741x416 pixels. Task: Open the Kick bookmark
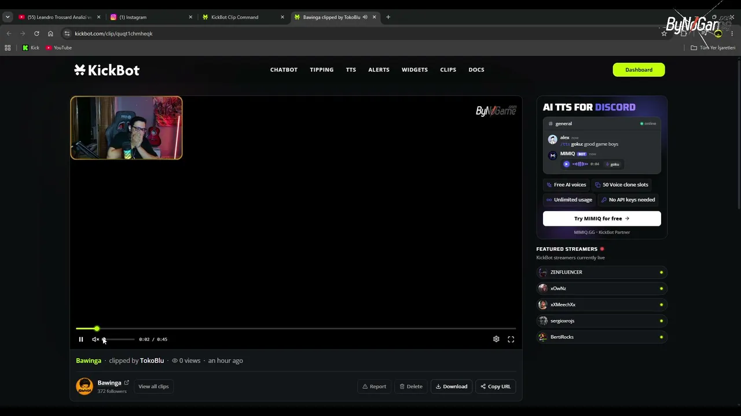tap(31, 48)
